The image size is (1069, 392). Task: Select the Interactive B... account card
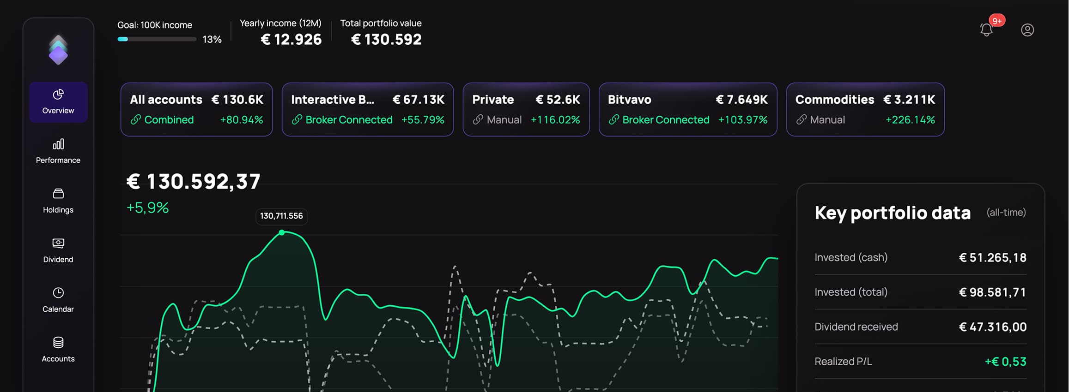(x=368, y=109)
